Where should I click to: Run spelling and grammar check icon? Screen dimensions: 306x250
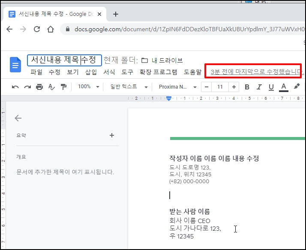[x=51, y=87]
